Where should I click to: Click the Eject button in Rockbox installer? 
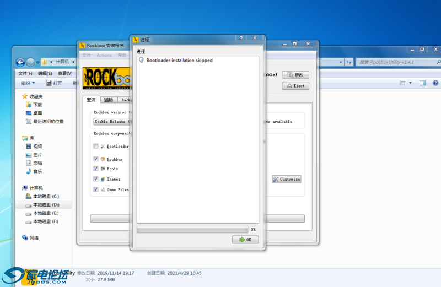tap(296, 86)
